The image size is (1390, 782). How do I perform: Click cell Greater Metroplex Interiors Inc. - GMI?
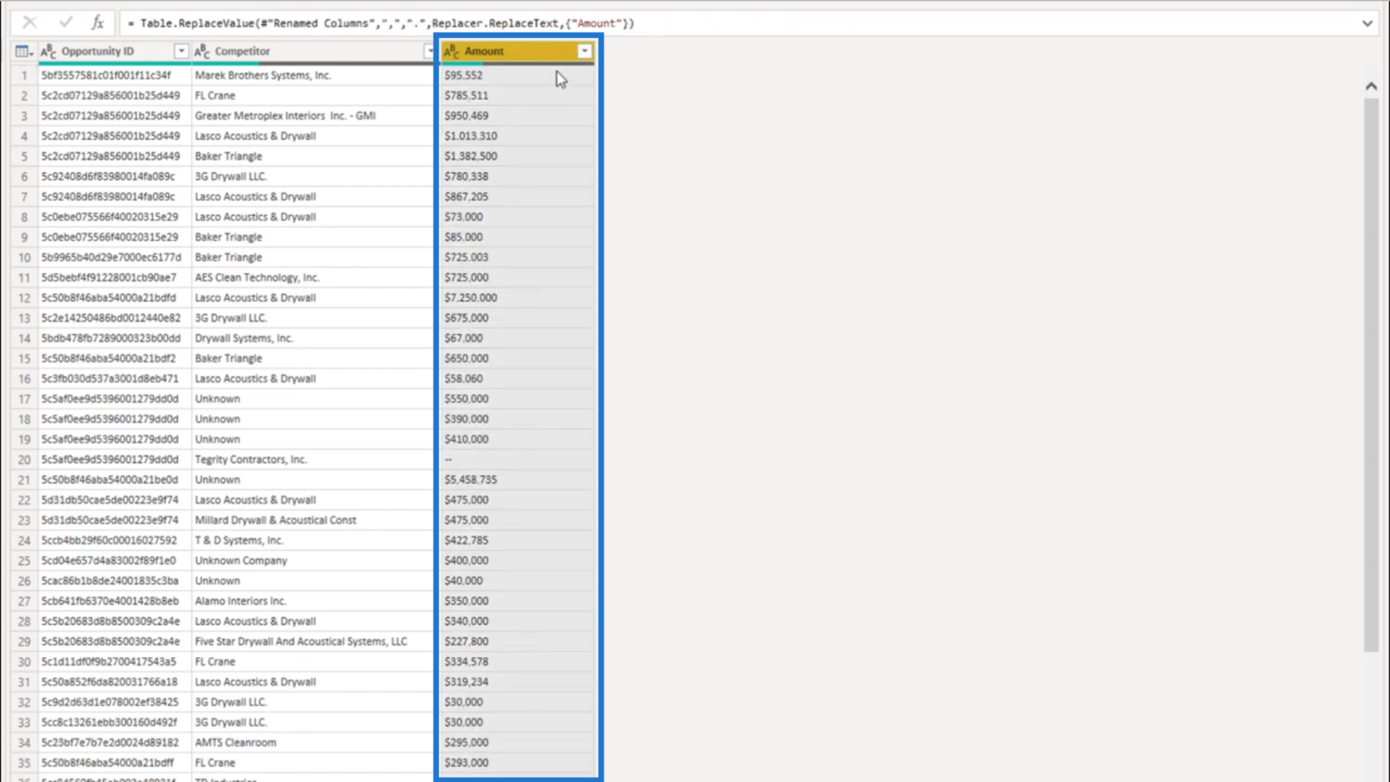point(285,116)
